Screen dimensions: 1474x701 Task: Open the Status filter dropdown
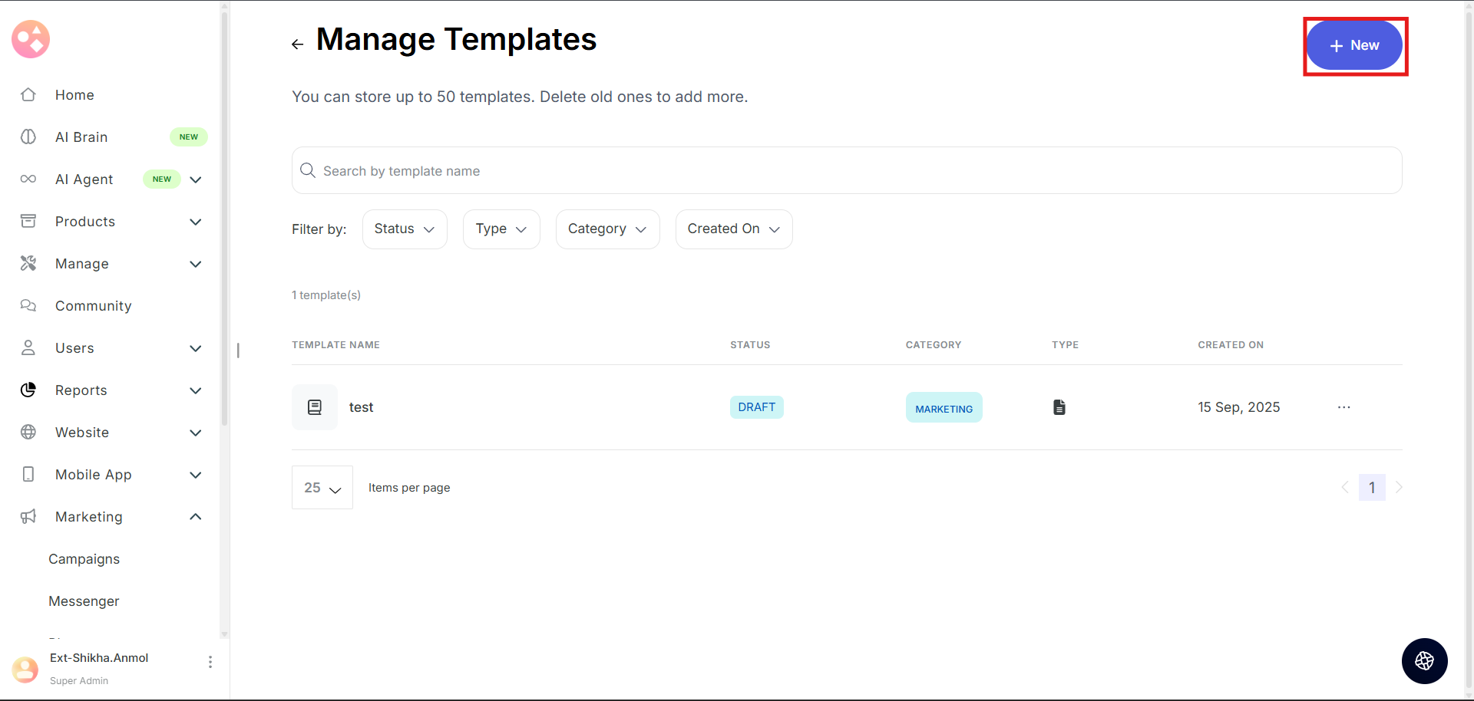point(405,229)
